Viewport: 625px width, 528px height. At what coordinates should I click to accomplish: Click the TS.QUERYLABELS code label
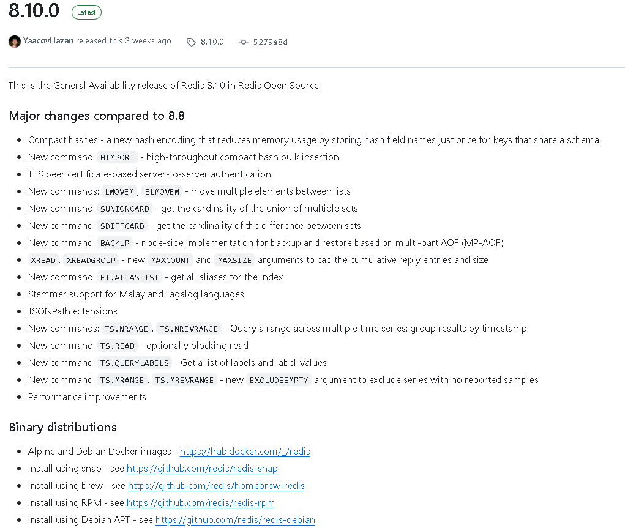click(x=134, y=363)
